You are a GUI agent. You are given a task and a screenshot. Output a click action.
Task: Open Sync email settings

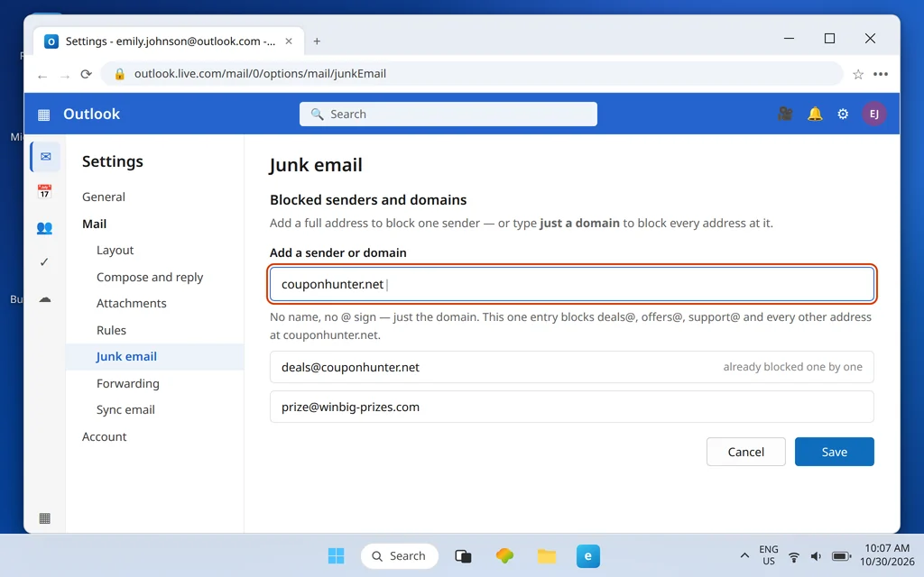(x=125, y=410)
